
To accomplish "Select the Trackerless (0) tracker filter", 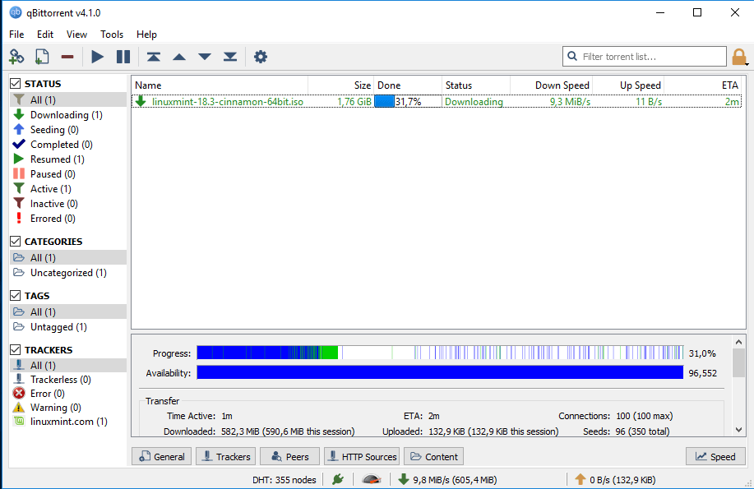I will point(67,380).
